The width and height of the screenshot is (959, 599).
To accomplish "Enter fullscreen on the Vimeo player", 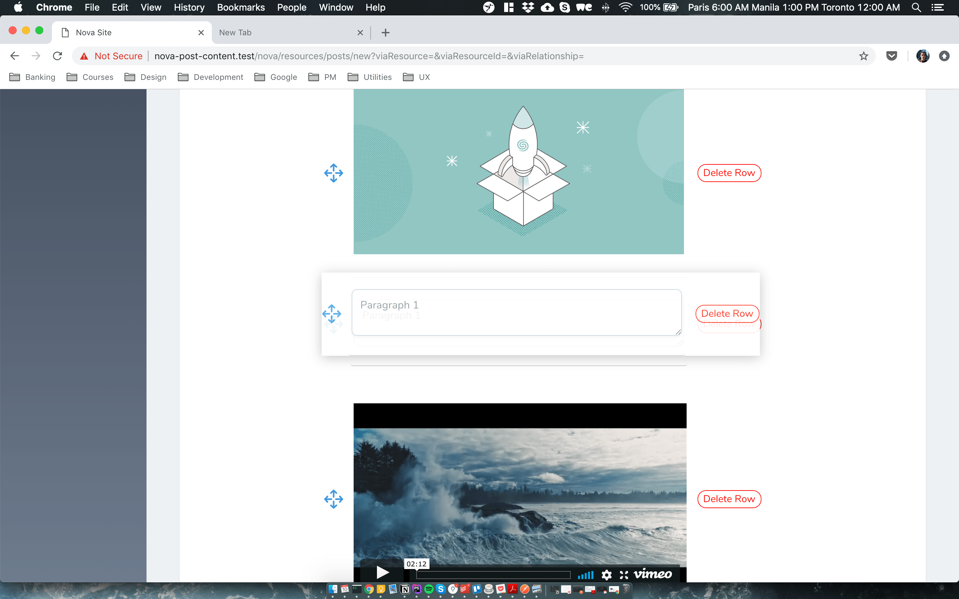I will [x=624, y=574].
